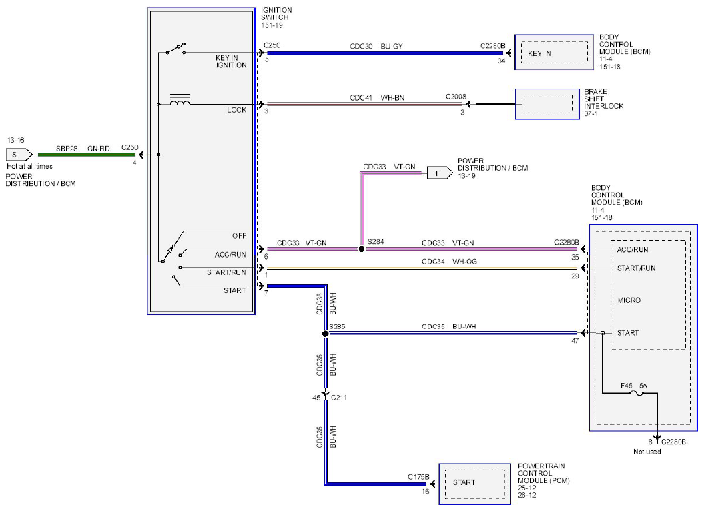Click the yellow CDC34 WH-OG wire

click(422, 268)
